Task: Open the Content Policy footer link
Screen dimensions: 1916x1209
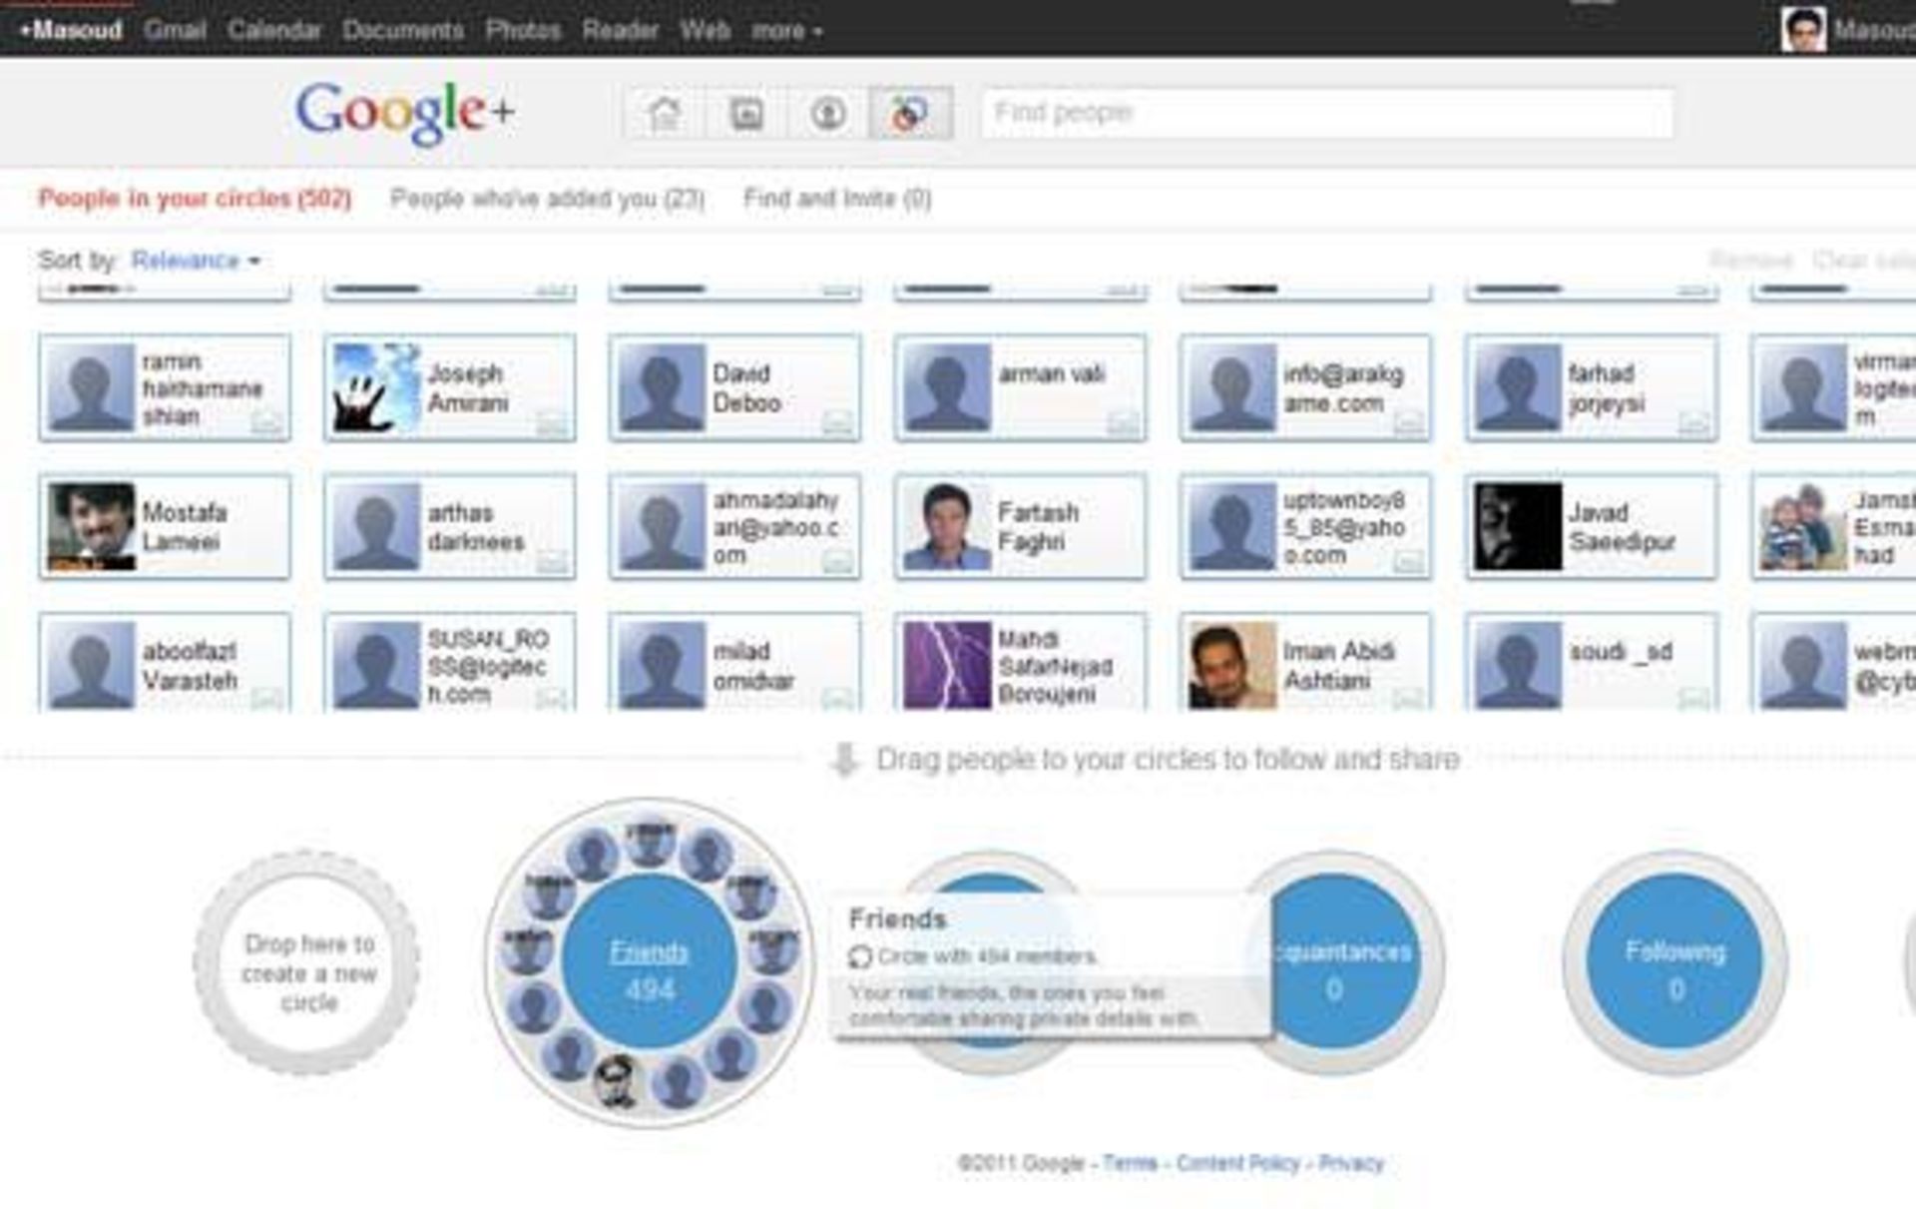Action: click(x=1237, y=1163)
